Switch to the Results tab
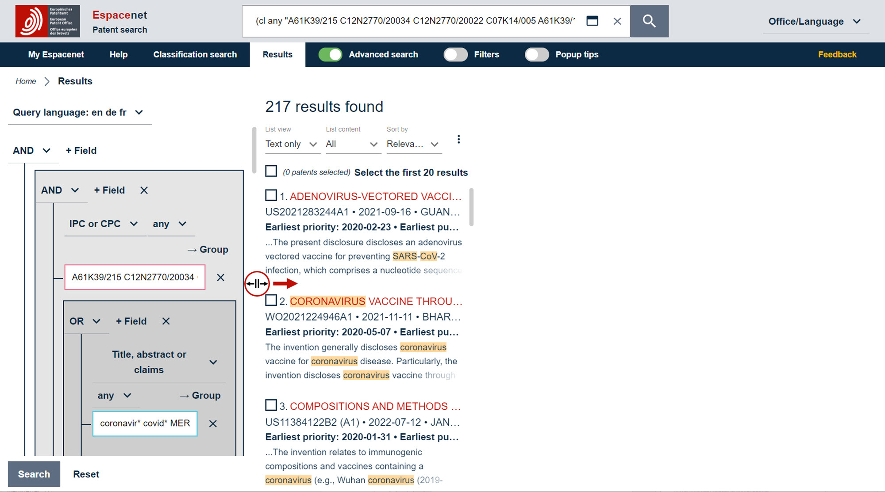This screenshot has width=885, height=492. (277, 54)
